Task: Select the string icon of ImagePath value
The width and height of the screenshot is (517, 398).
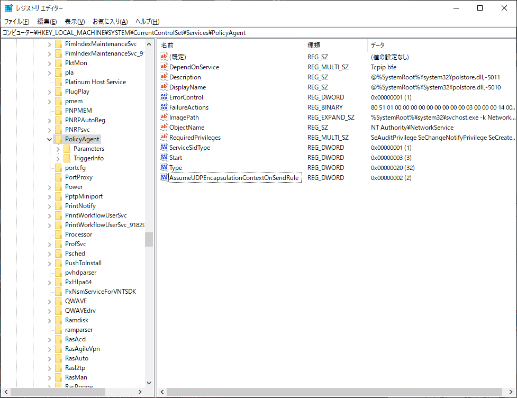Action: click(164, 117)
